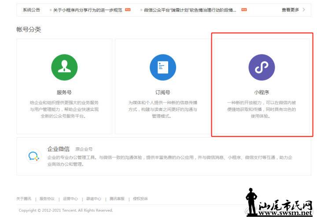
Task: Open the 腾讯客服 footer link
Action: [117, 199]
